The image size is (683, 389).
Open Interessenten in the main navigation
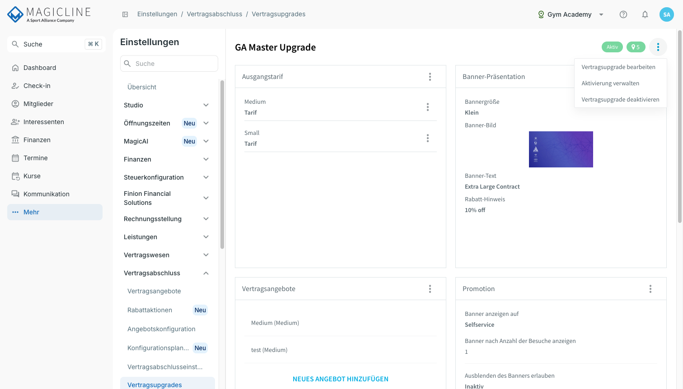point(55,122)
